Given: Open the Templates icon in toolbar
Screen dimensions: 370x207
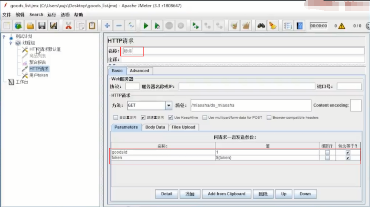Looking at the screenshot, I should [x=18, y=26].
